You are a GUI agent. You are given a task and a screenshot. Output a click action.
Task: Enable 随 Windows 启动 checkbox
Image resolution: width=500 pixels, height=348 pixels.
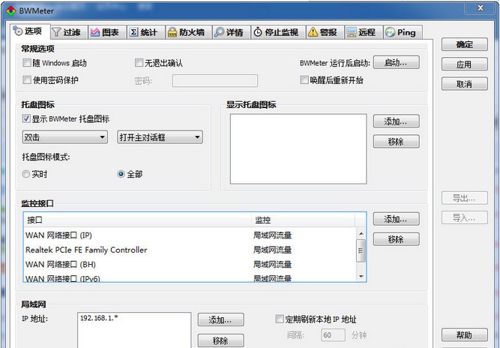tap(27, 62)
